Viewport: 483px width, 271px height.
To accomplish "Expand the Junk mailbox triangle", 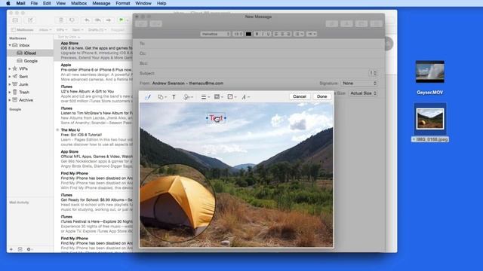I will click(10, 84).
